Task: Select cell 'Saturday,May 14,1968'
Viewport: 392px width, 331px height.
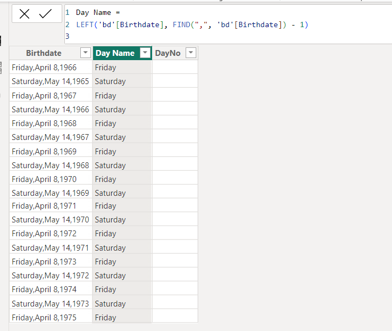Action: [51, 165]
